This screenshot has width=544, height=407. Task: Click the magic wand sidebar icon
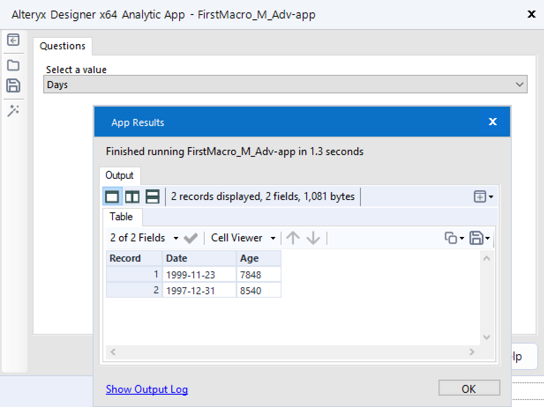(13, 111)
